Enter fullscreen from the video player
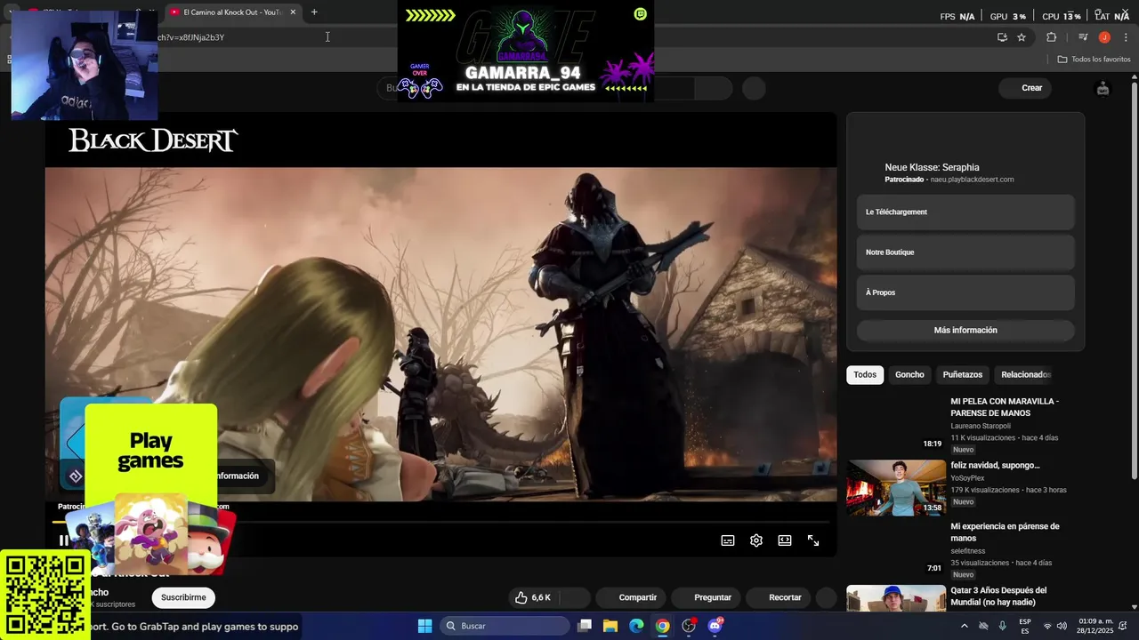1139x640 pixels. coord(813,540)
